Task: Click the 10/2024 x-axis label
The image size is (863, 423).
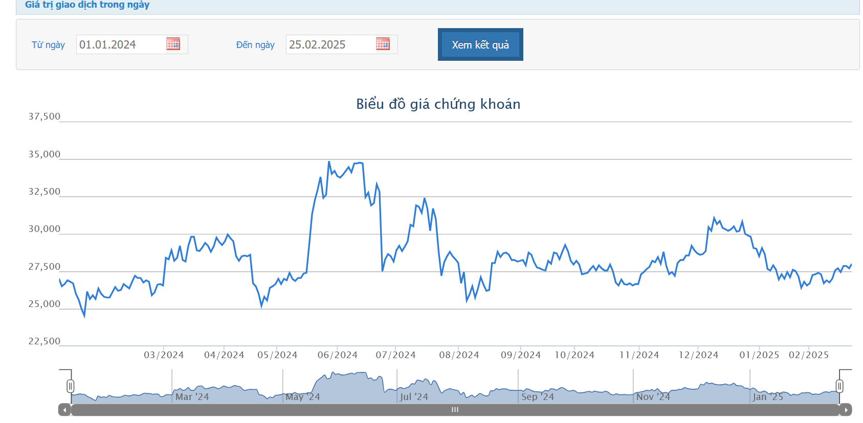Action: 574,355
